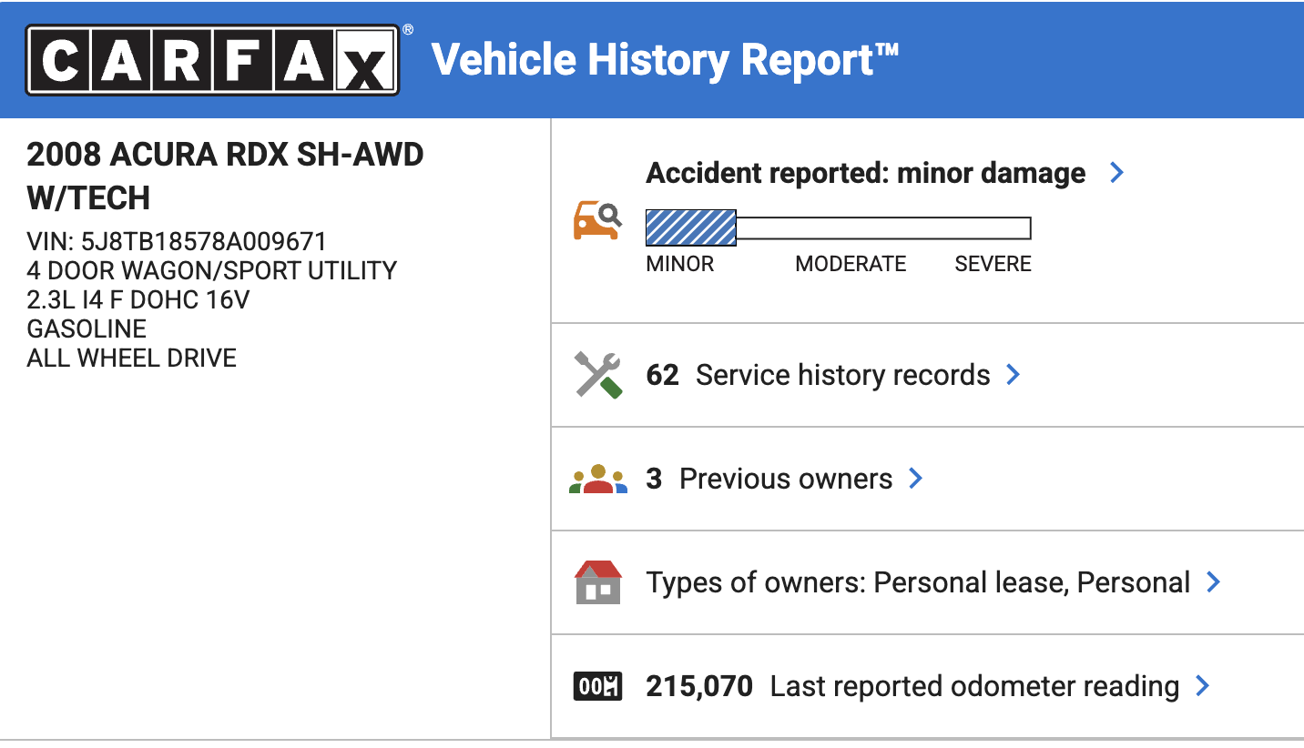Click the three-people owners icon

click(598, 479)
